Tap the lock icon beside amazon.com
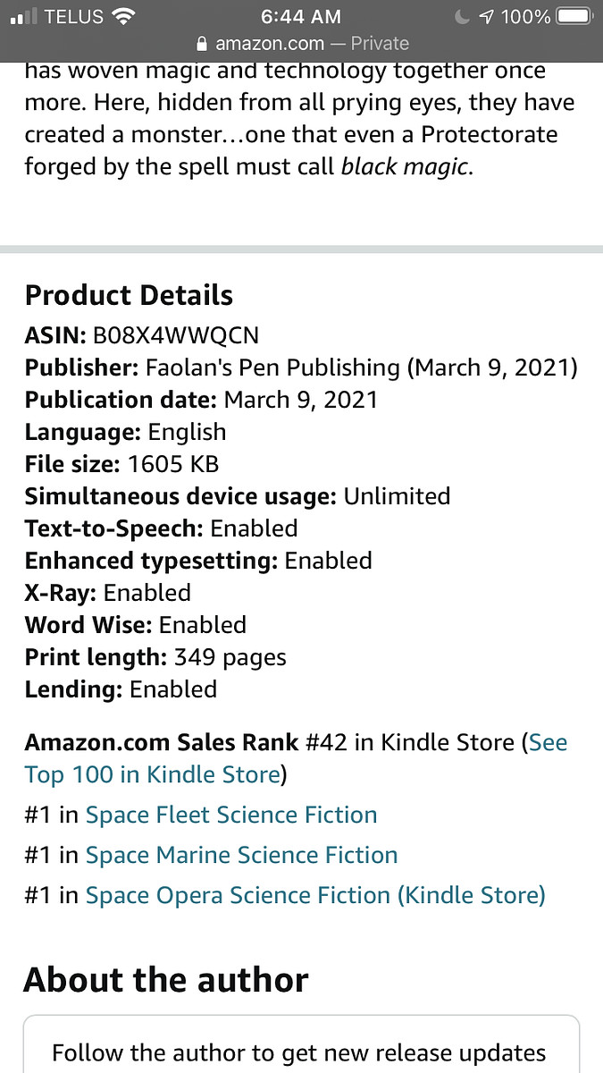Image resolution: width=603 pixels, height=1073 pixels. 201,44
